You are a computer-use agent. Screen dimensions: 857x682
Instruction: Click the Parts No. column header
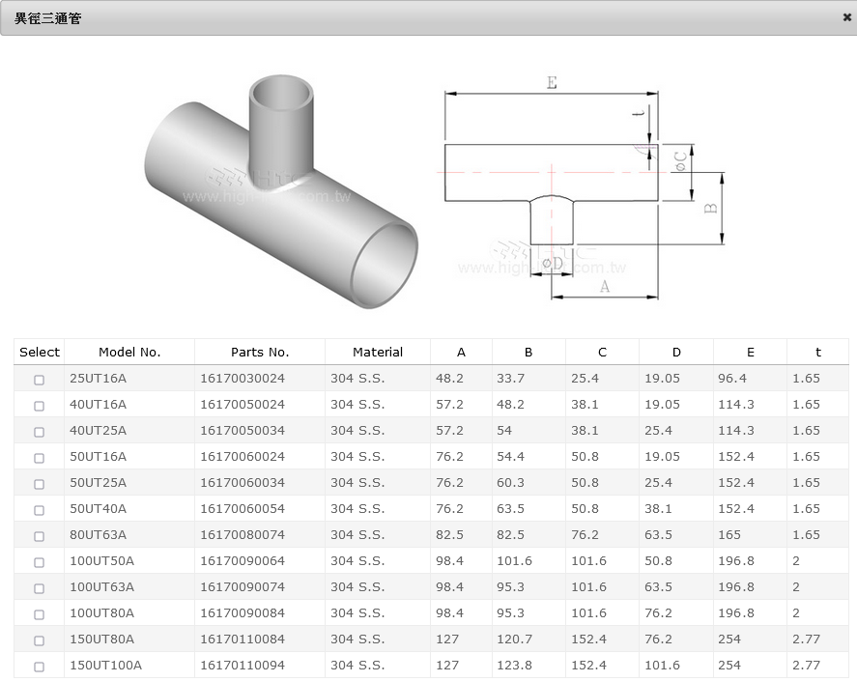tap(260, 353)
